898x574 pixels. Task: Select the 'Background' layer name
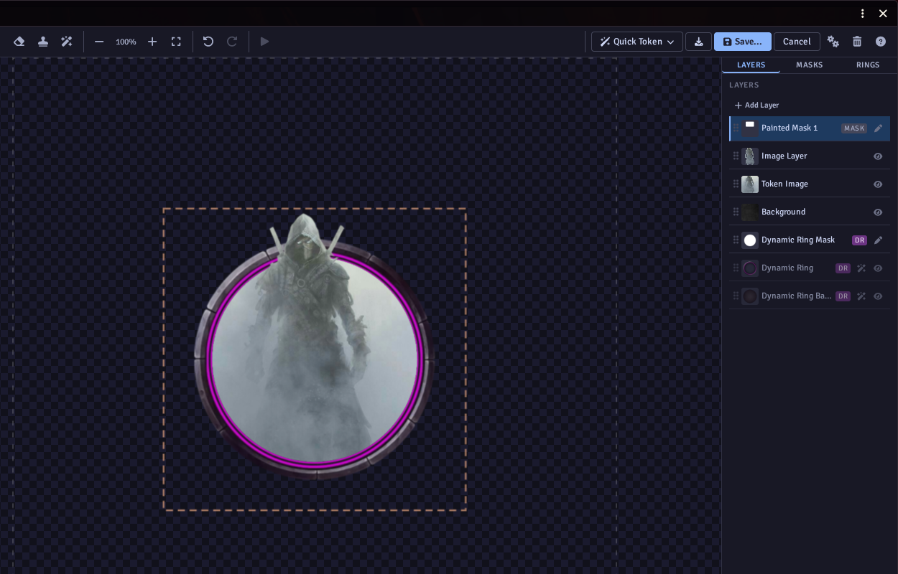[x=783, y=212]
